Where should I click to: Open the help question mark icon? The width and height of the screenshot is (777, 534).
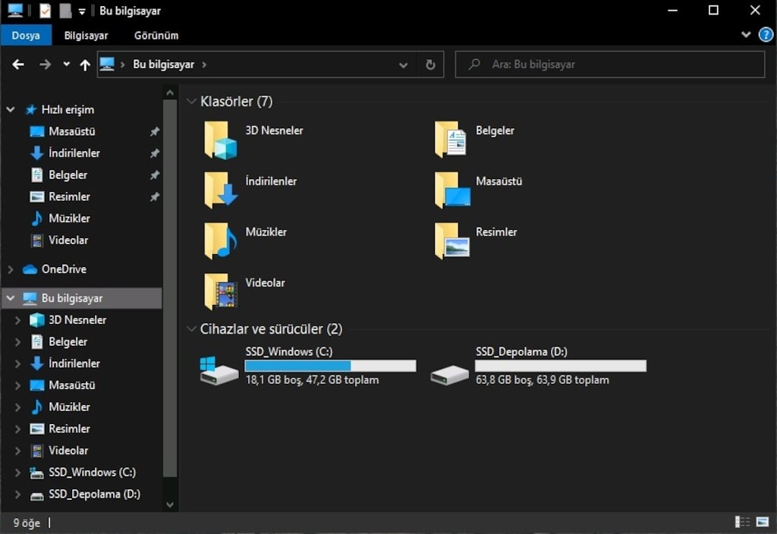[x=766, y=35]
